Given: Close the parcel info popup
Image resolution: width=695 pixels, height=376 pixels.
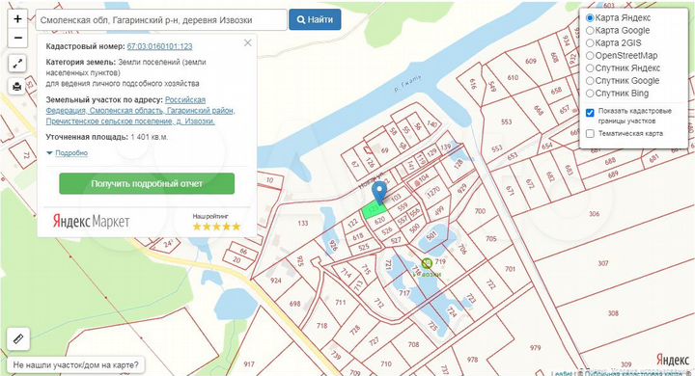Looking at the screenshot, I should pyautogui.click(x=248, y=43).
